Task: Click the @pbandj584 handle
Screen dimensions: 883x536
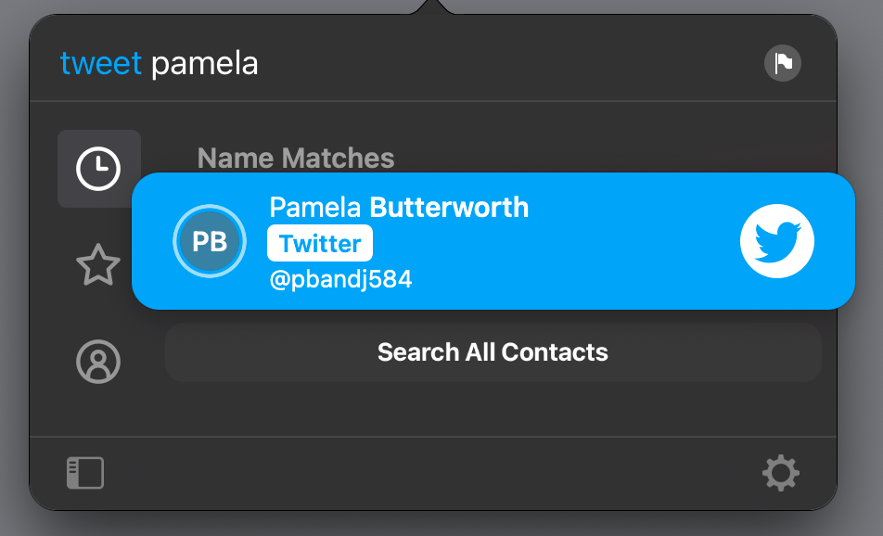Action: 340,279
